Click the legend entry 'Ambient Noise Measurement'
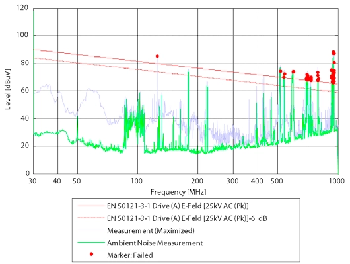This screenshot has width=350, height=264. point(155,243)
